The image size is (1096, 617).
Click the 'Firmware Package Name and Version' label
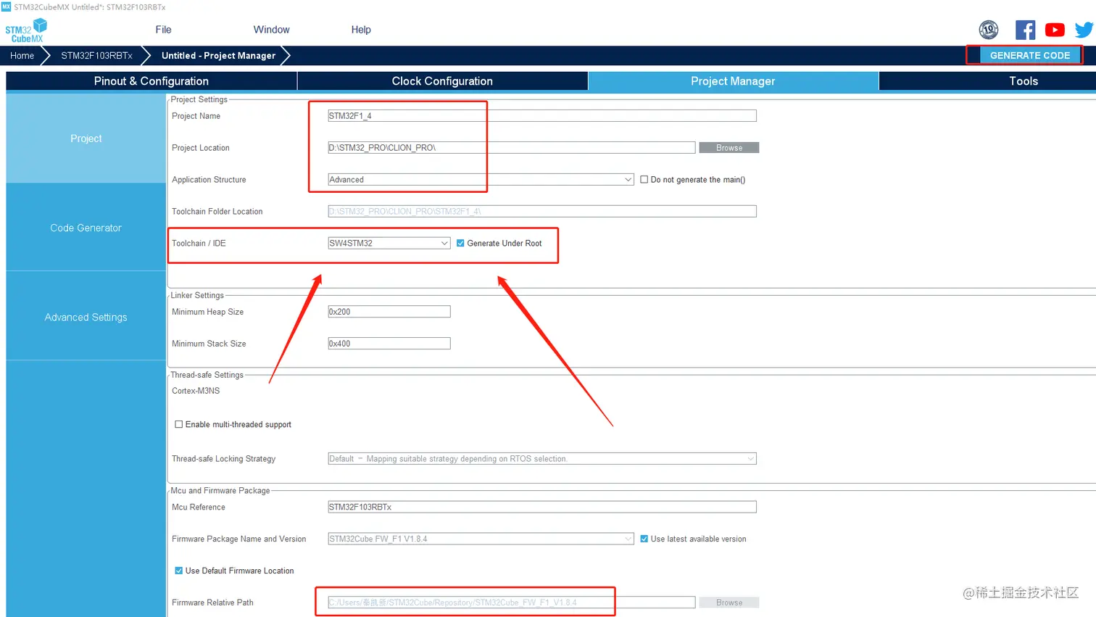[x=239, y=539]
